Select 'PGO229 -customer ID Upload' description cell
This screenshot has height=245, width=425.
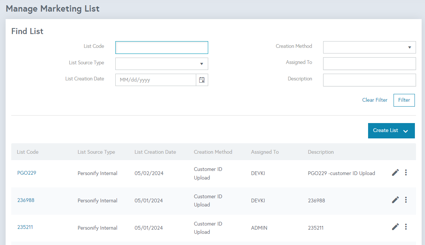341,173
